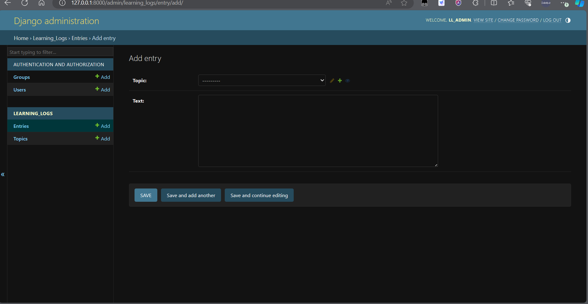This screenshot has height=304, width=588.
Task: Click Add link next to Entries
Action: [103, 126]
